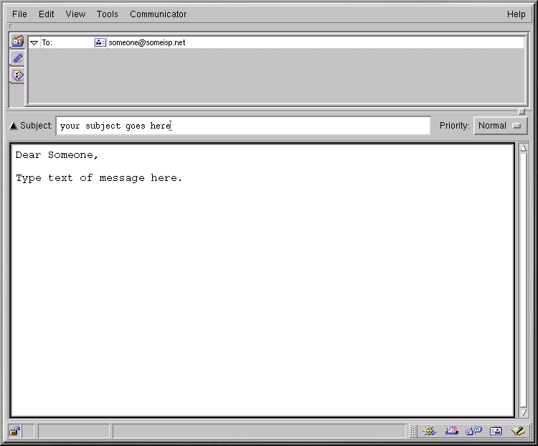Screen dimensions: 538x446
Task: Select the paperclip Attach Files tab
Action: point(17,58)
